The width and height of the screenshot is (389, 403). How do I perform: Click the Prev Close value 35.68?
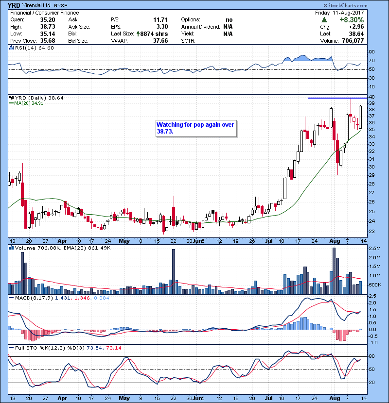point(48,41)
